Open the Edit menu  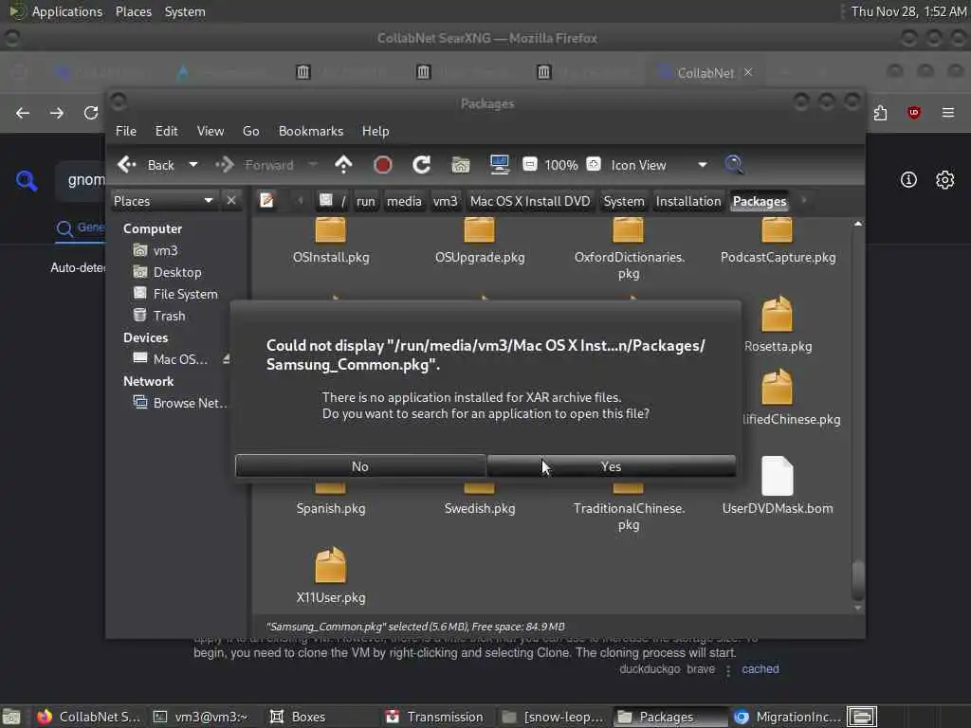pos(166,131)
